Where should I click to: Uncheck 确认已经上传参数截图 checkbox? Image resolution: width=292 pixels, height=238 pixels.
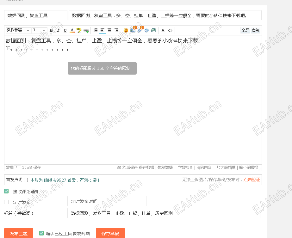click(x=41, y=233)
